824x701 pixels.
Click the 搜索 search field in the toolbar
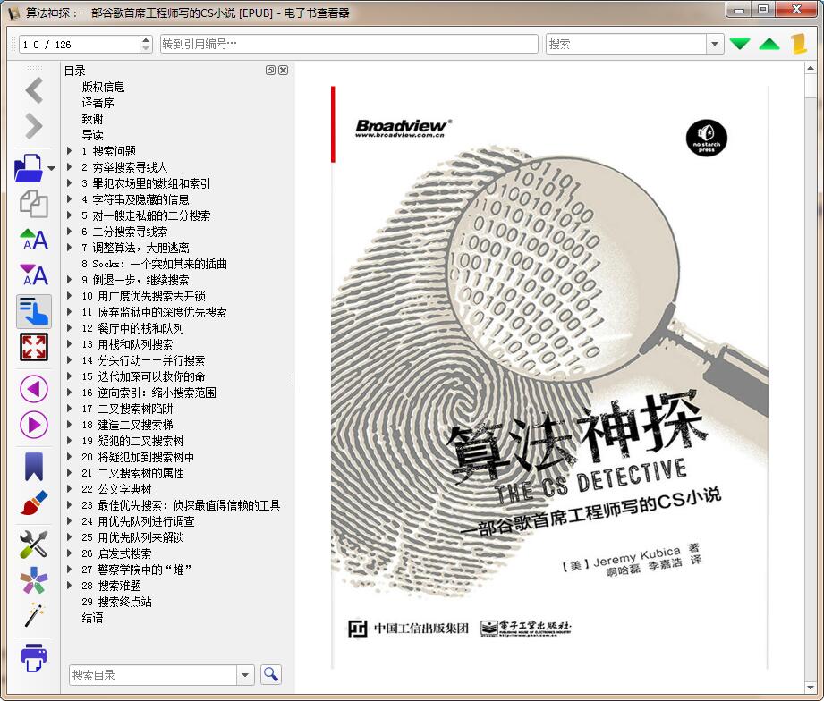pyautogui.click(x=626, y=44)
